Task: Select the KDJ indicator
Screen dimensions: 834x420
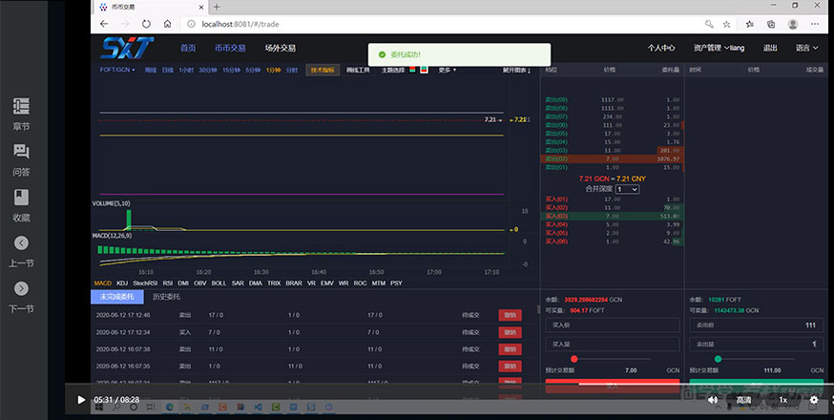Action: [x=122, y=283]
